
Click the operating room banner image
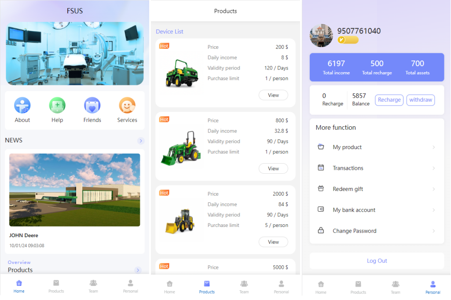coord(75,54)
